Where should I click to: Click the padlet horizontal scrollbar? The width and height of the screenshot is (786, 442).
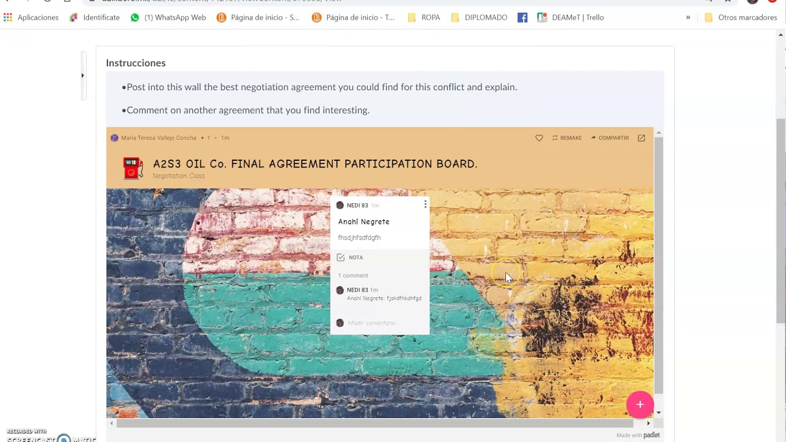tap(375, 423)
